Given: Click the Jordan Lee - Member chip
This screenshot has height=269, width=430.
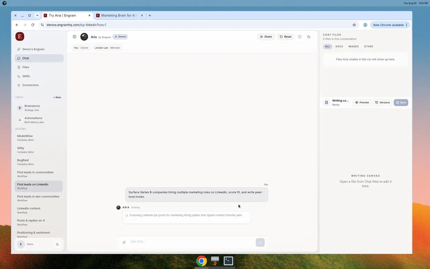Looking at the screenshot, I should (x=107, y=48).
